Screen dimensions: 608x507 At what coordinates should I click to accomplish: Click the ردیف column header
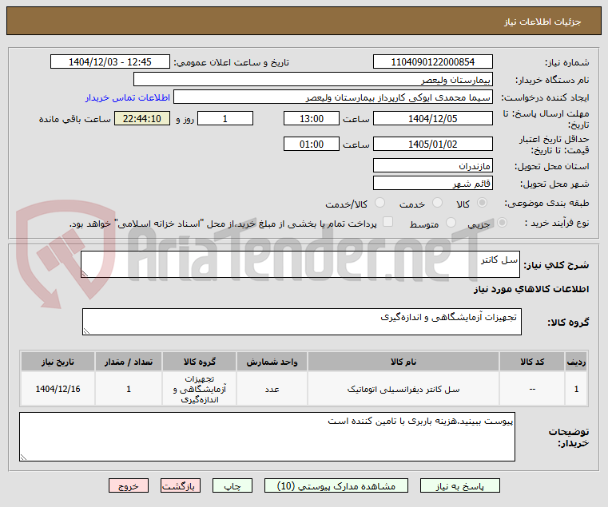click(x=576, y=362)
